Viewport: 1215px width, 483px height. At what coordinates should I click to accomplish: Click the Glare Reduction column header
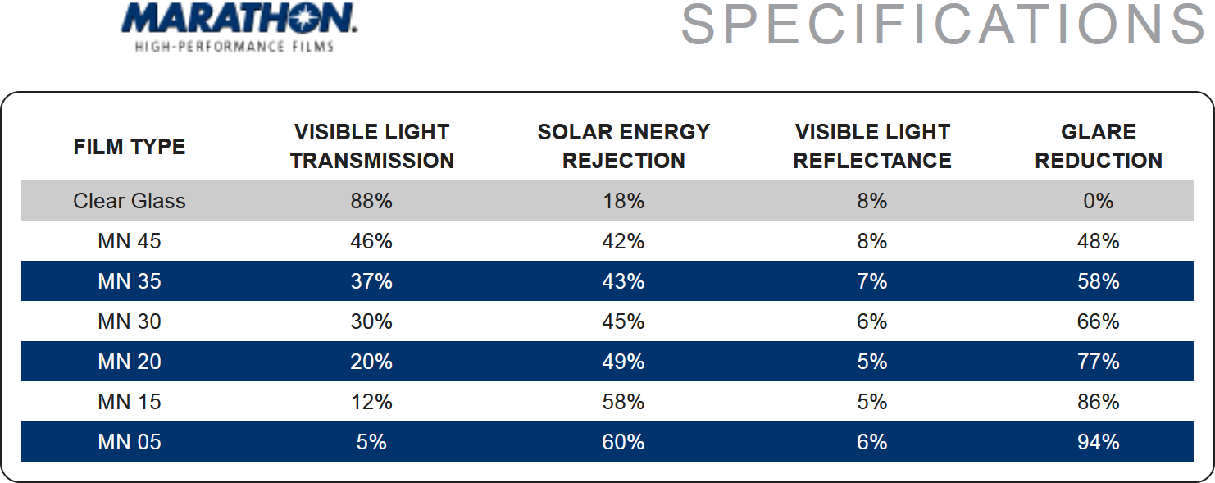1099,147
